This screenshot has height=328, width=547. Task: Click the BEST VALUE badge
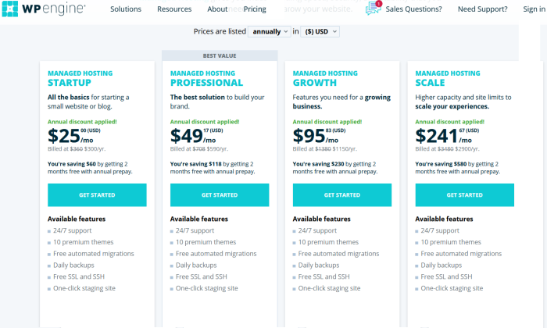(x=220, y=55)
